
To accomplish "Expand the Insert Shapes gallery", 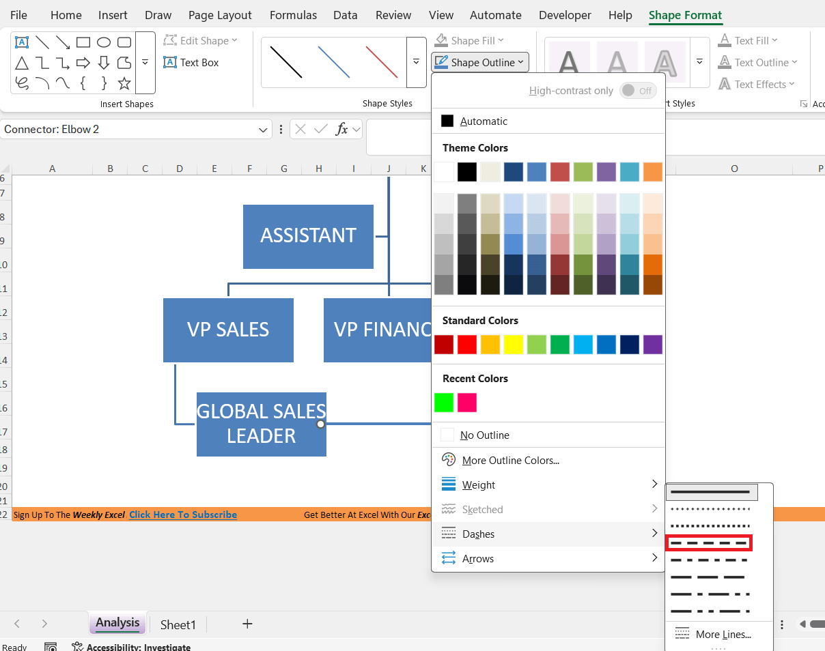I will coord(145,62).
